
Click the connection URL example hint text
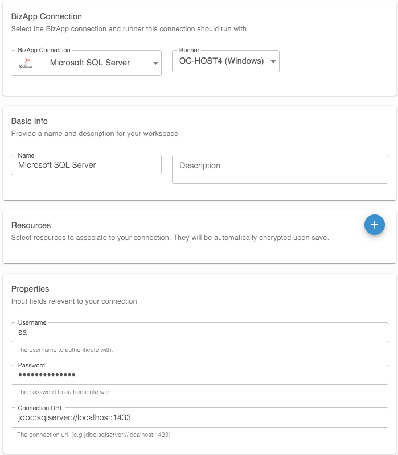tap(94, 435)
